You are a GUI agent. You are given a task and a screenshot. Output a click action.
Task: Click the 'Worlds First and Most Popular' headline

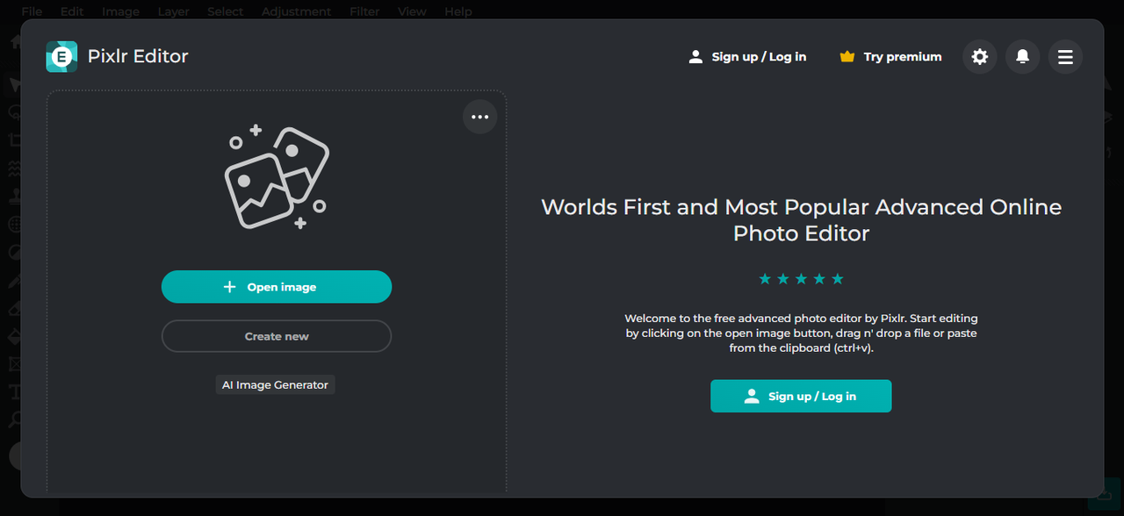[x=801, y=220]
